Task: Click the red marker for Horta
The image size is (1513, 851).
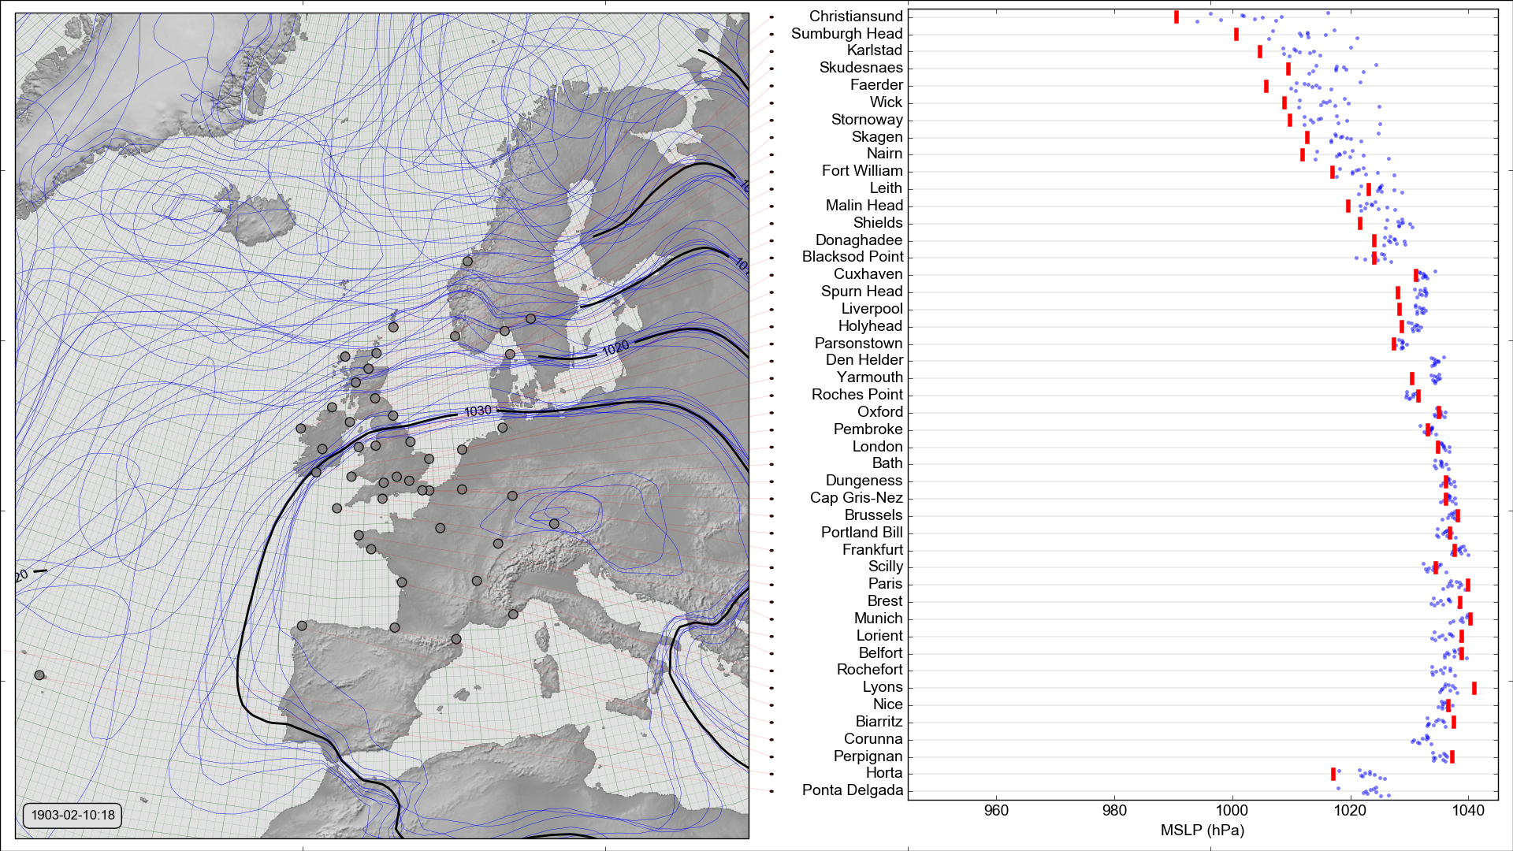Action: [1333, 774]
